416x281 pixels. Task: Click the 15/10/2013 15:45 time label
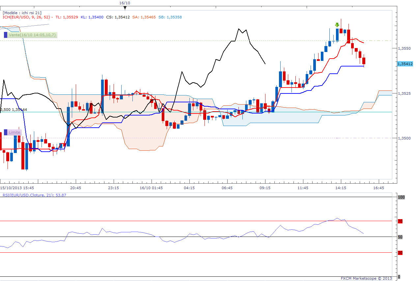point(17,188)
